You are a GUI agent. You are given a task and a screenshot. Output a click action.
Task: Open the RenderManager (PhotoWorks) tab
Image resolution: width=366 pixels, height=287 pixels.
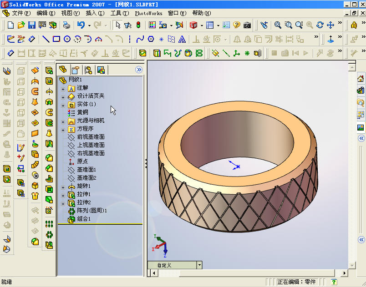[101, 70]
